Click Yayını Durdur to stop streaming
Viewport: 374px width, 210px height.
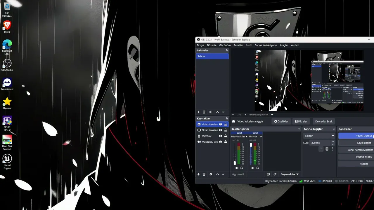click(x=356, y=136)
